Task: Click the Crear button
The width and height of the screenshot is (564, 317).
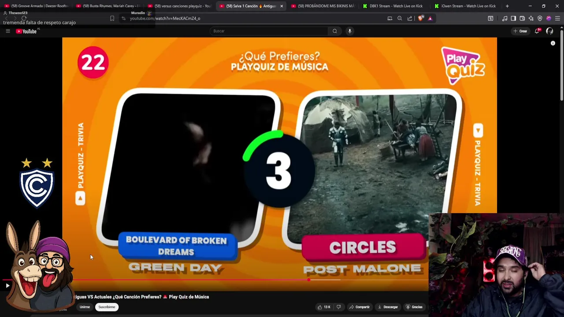Action: click(520, 31)
